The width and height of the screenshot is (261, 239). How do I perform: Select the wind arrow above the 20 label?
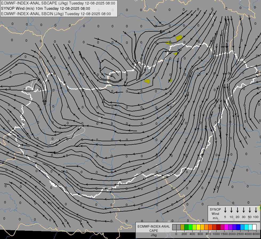point(238,210)
